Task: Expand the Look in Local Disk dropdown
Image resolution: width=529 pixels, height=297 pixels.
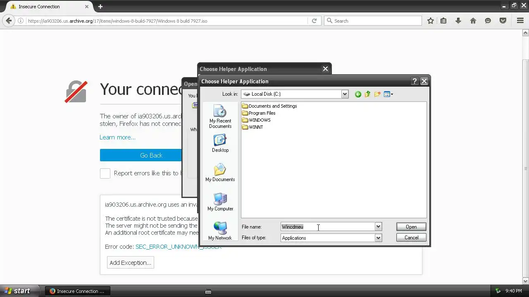Action: 345,94
